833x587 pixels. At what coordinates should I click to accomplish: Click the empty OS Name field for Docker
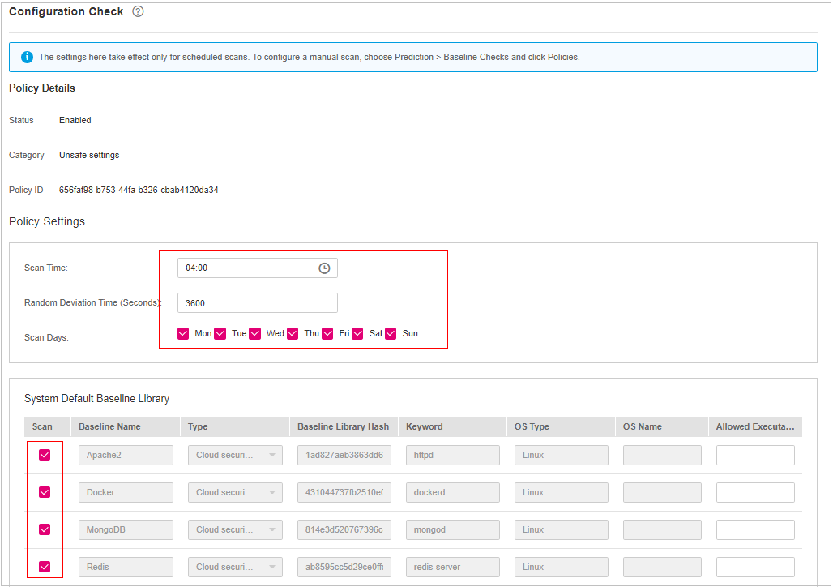[x=662, y=492]
